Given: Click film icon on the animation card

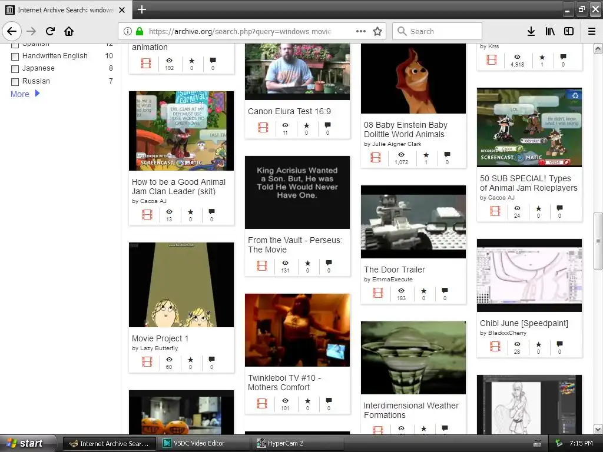Looking at the screenshot, I should click(x=146, y=63).
